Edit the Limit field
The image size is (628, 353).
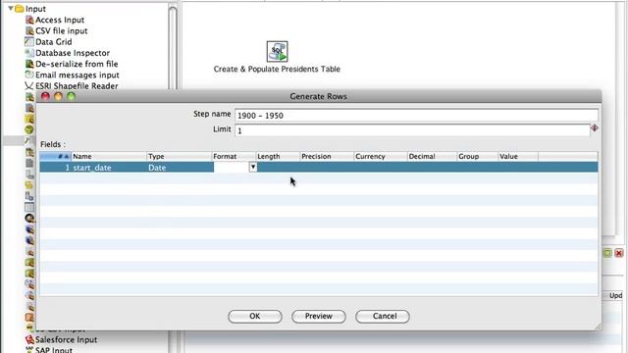(412, 130)
